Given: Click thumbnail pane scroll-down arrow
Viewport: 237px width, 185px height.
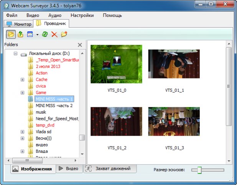Looking at the screenshot, I should click(x=229, y=161).
